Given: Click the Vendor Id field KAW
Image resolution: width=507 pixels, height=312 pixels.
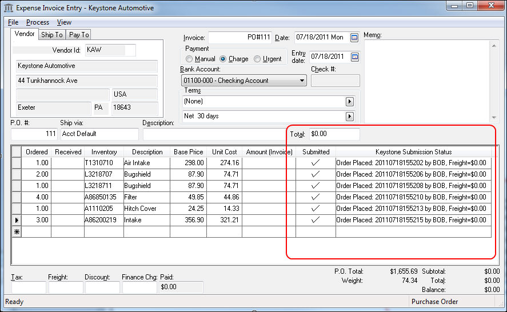Looking at the screenshot, I should pos(110,50).
